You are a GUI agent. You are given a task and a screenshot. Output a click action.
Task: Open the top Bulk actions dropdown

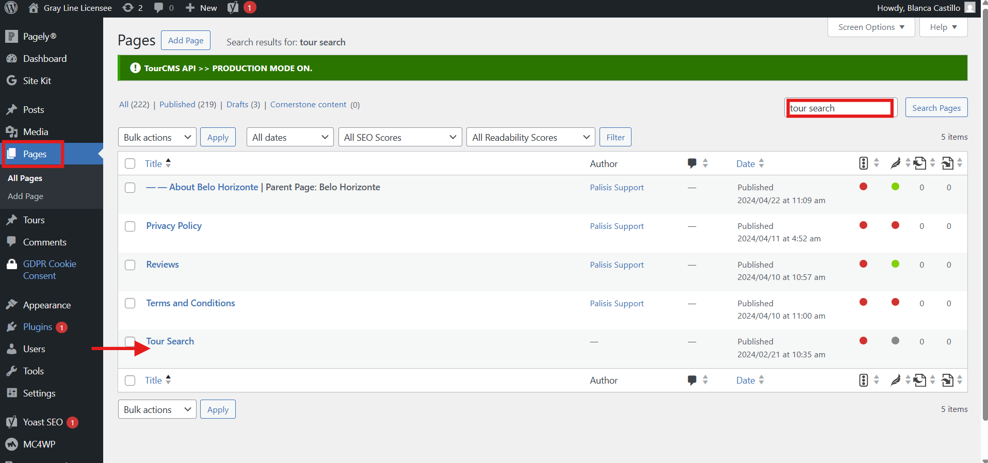point(157,137)
